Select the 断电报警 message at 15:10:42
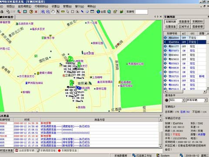The height and width of the screenshot is (157, 209). coord(79,136)
